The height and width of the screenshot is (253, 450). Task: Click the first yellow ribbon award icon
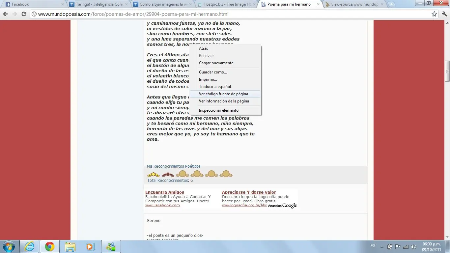click(154, 174)
